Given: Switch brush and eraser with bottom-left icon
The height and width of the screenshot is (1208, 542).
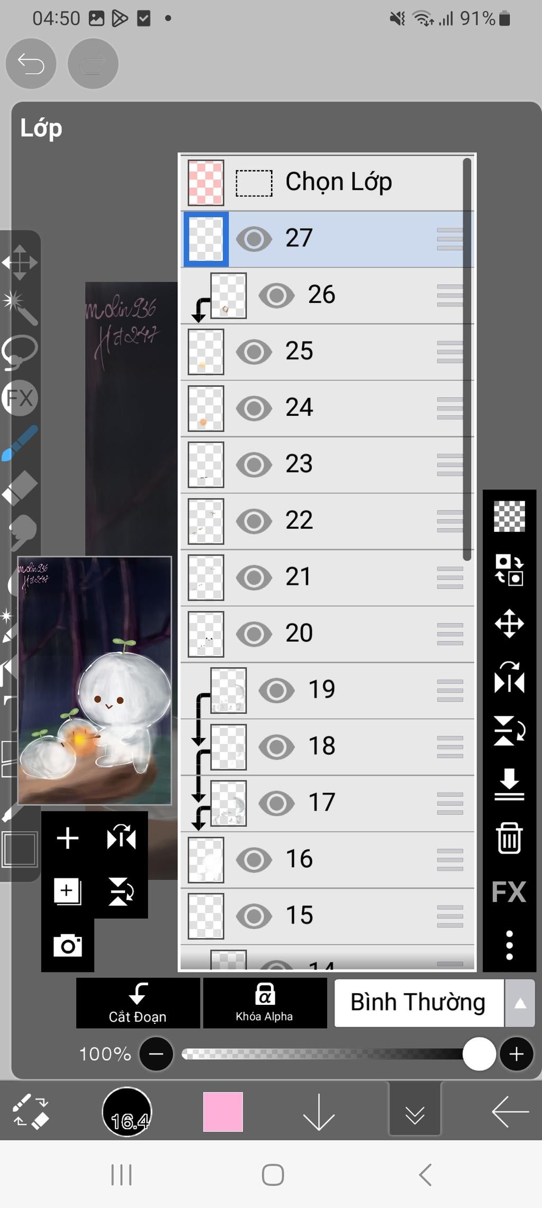Looking at the screenshot, I should [x=31, y=1111].
